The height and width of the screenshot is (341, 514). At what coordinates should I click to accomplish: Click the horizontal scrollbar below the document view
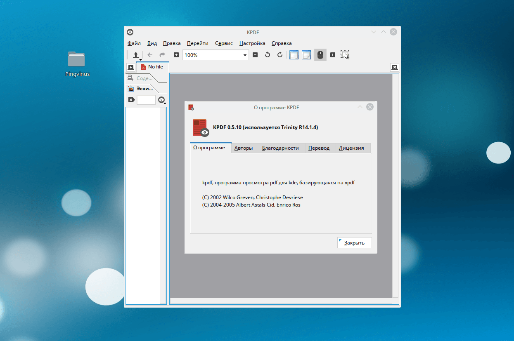click(x=281, y=301)
